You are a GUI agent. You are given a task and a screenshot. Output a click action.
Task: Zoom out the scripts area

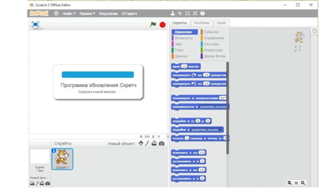click(x=289, y=183)
